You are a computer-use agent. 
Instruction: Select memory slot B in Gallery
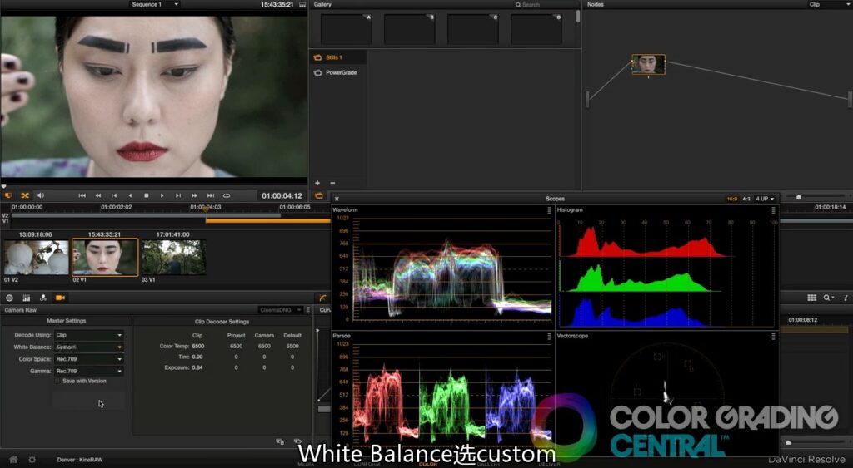click(410, 29)
